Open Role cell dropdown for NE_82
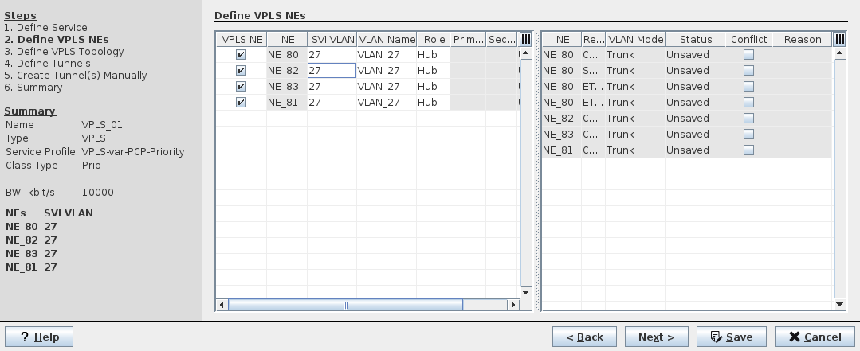 pos(432,71)
